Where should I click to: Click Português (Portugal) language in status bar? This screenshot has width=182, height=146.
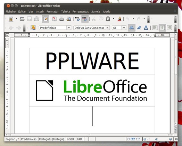51,139
